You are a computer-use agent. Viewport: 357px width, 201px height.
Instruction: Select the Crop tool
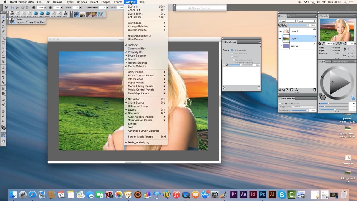3,61
